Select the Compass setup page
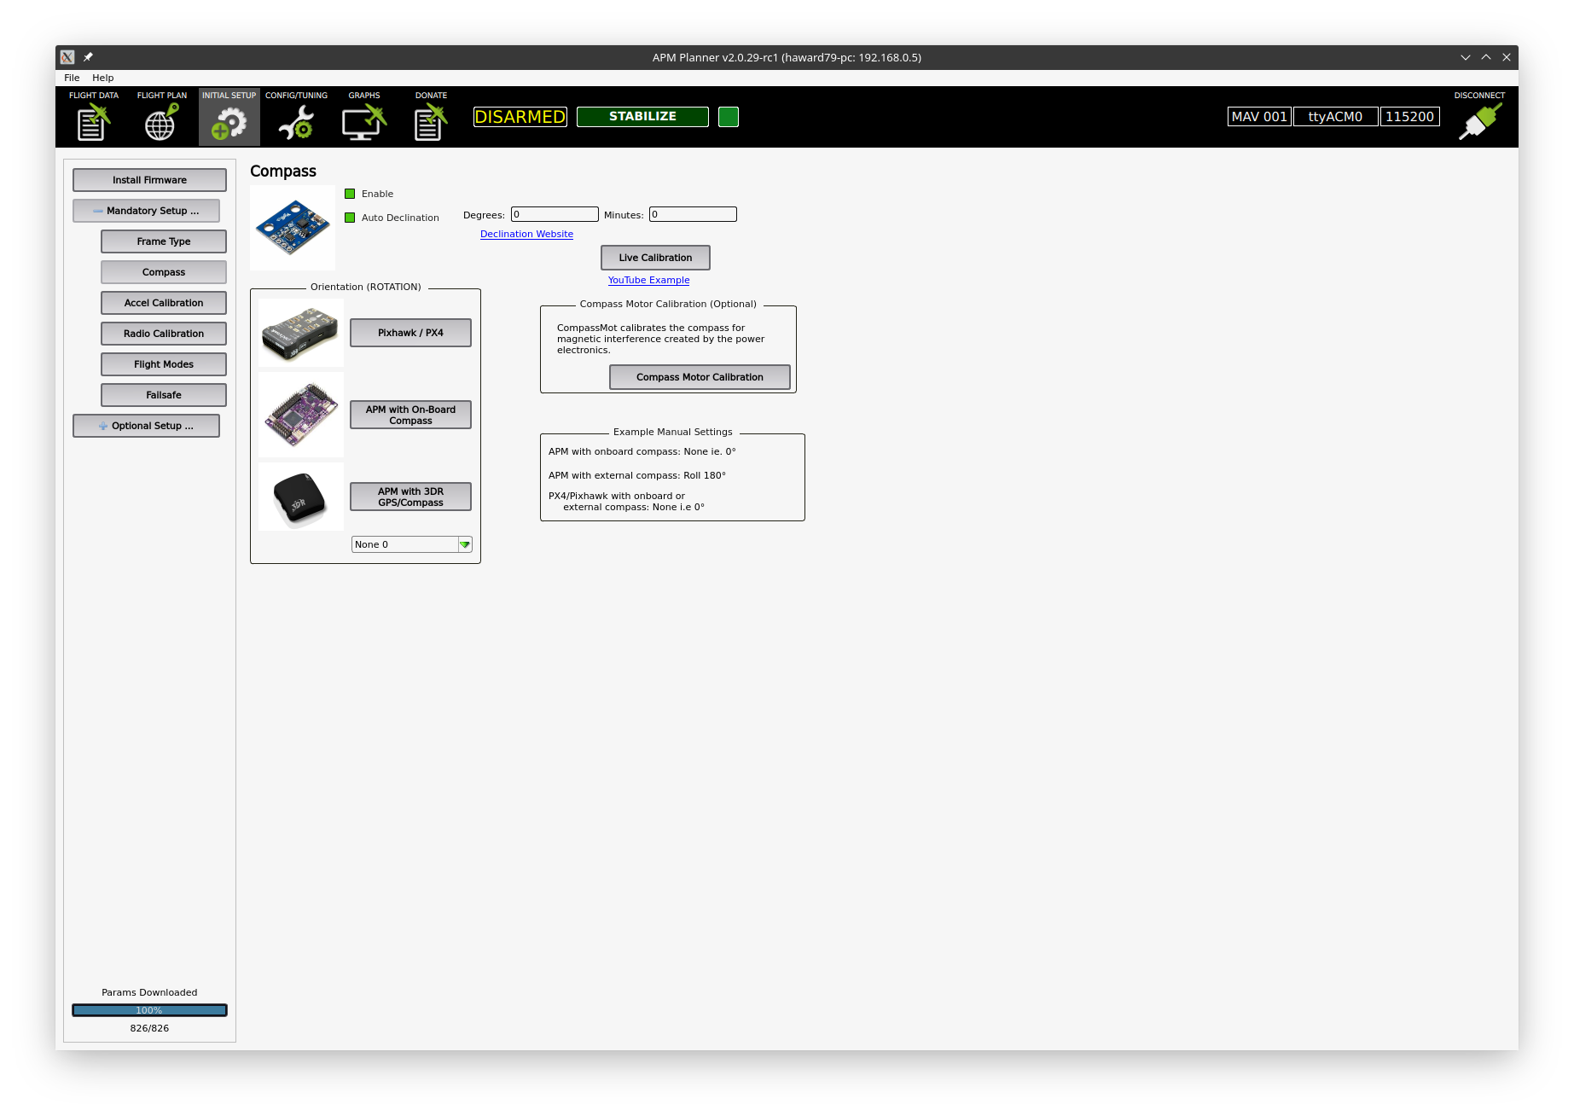 (x=164, y=272)
